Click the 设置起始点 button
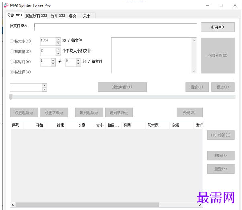Image resolution: width=242 pixels, height=210 pixels. pos(24,113)
